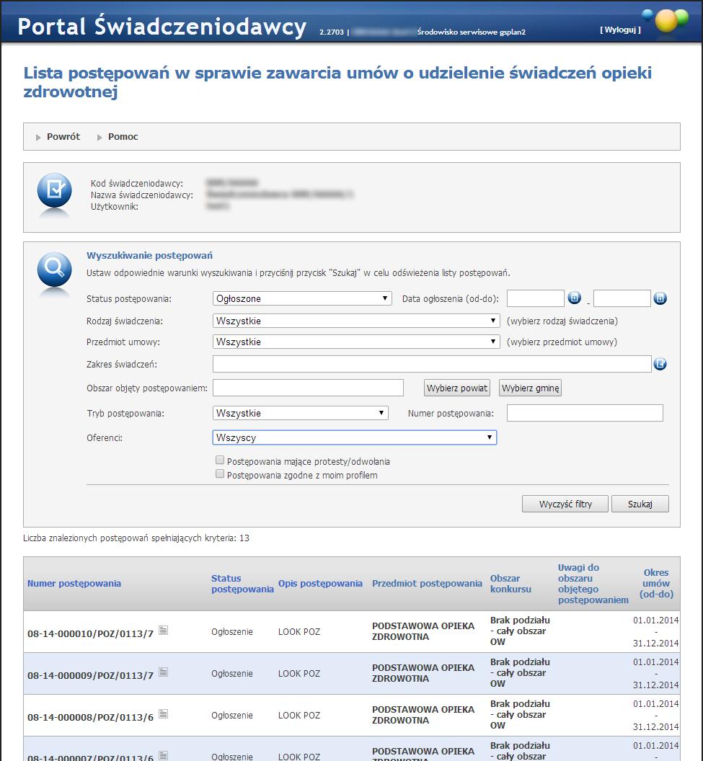
Task: Click LOOK POZ in the 08-14-000010 row
Action: click(x=299, y=631)
